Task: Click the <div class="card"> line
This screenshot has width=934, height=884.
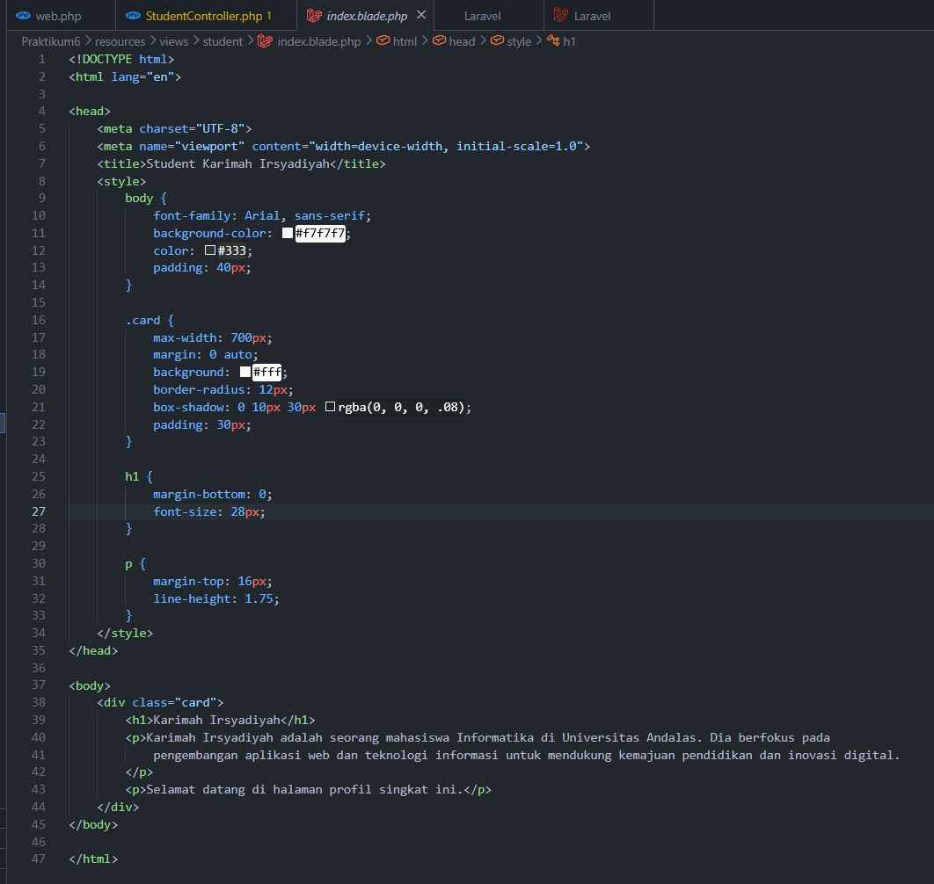Action: coord(160,702)
